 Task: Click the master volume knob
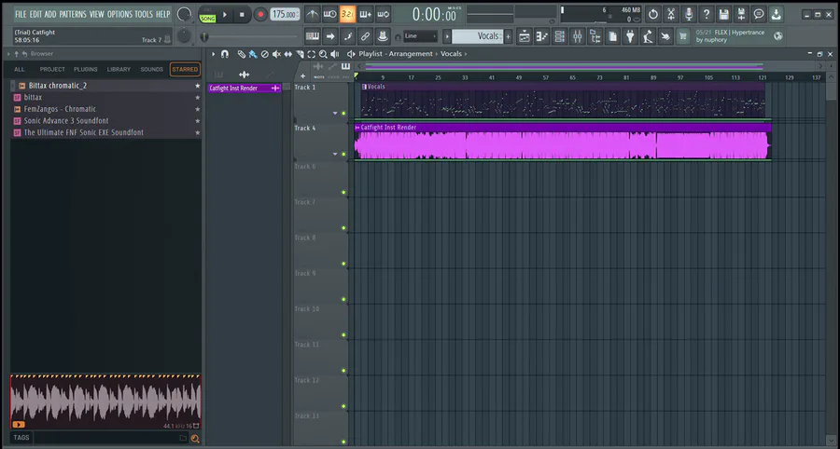point(184,14)
